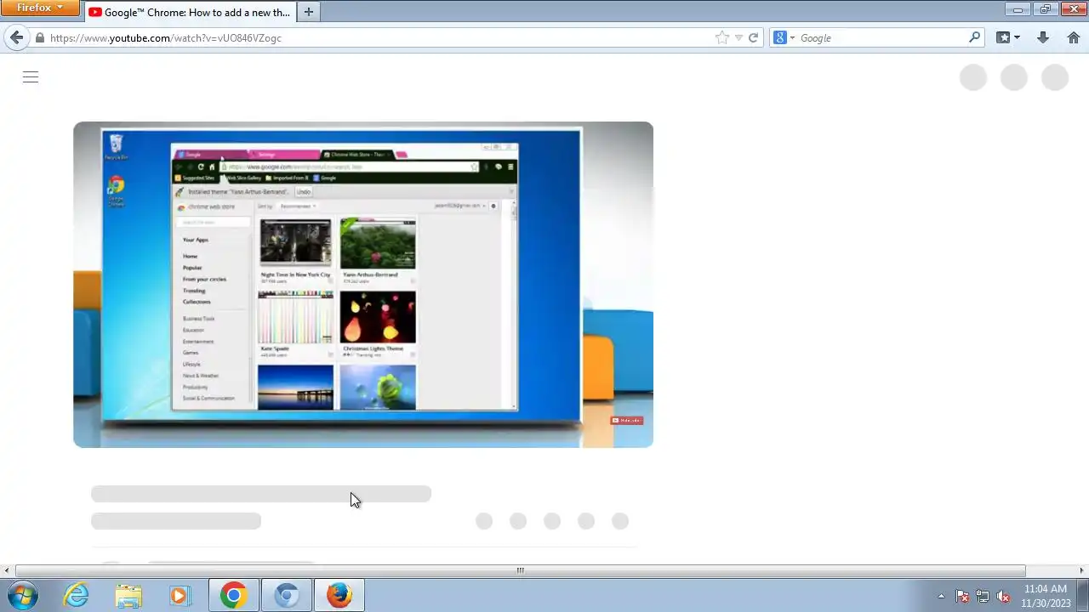Image resolution: width=1089 pixels, height=612 pixels.
Task: Click the search magnifier icon
Action: click(975, 37)
